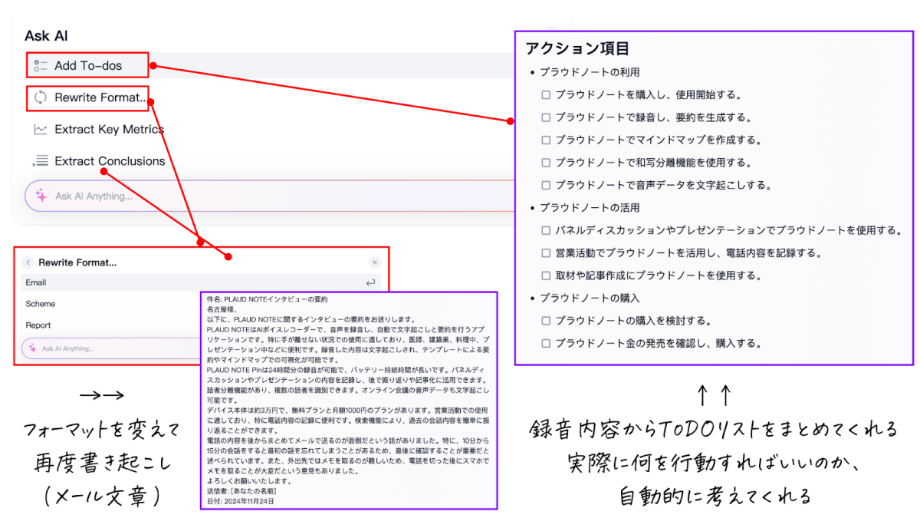
Task: Click the line chart icon for Extract Key Metrics
Action: [x=41, y=130]
